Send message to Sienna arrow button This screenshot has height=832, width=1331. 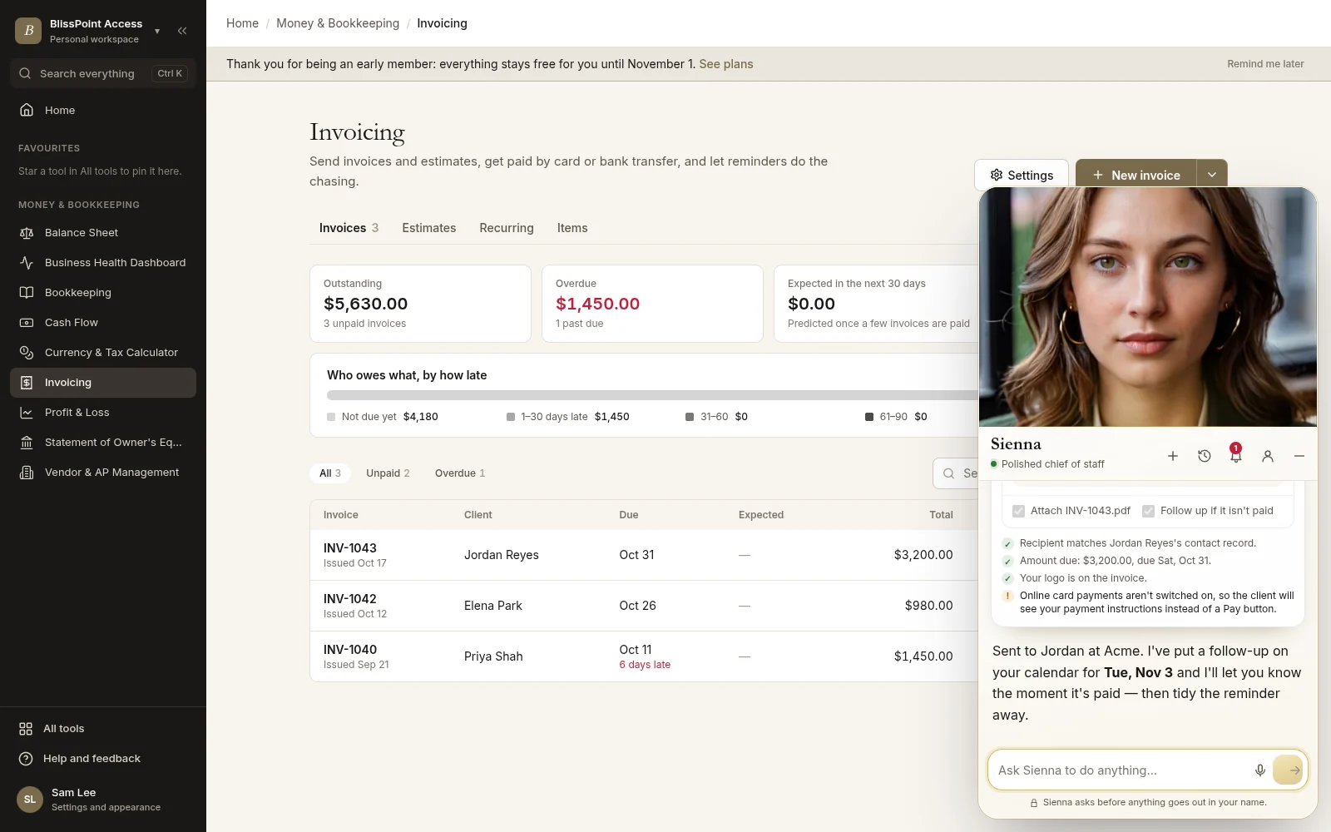[x=1289, y=770]
